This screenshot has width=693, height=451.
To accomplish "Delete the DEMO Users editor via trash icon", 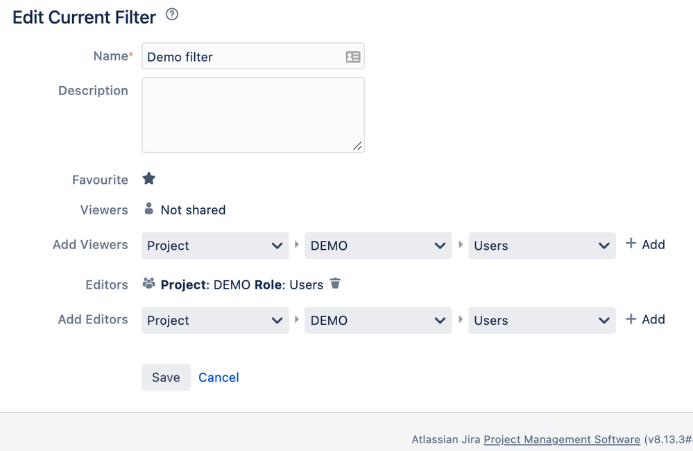I will pos(336,283).
